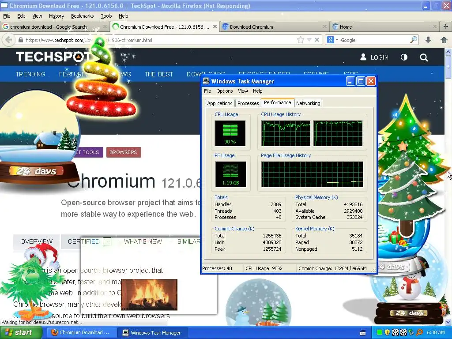Toggle TechSpot dark/light theme icon
Viewport: 452px width, 339px height.
[x=404, y=57]
